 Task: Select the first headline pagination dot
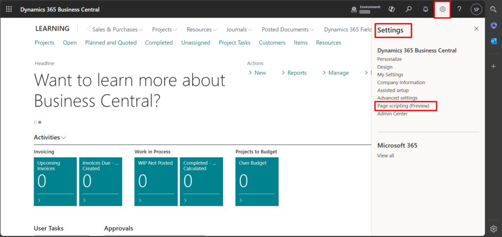point(35,122)
